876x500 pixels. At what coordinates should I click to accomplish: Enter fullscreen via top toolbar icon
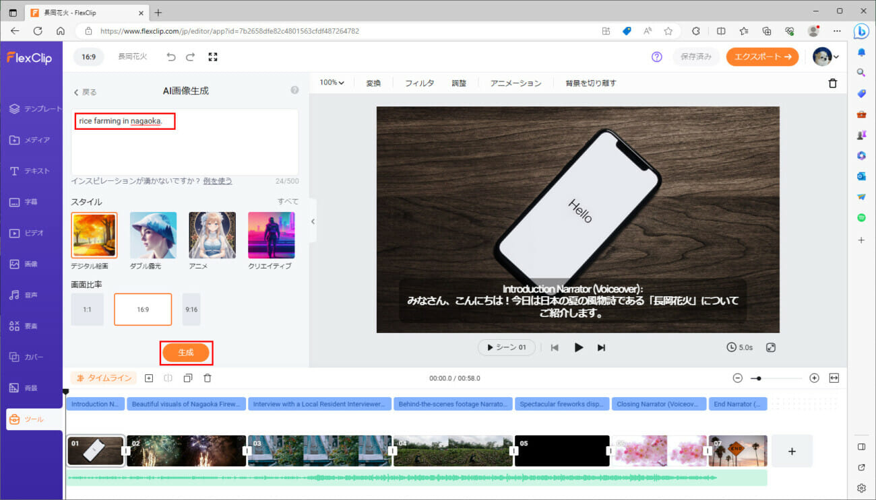point(213,57)
